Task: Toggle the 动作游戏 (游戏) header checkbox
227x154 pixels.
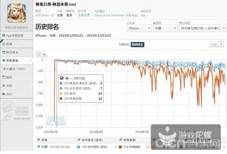Action: [79, 140]
